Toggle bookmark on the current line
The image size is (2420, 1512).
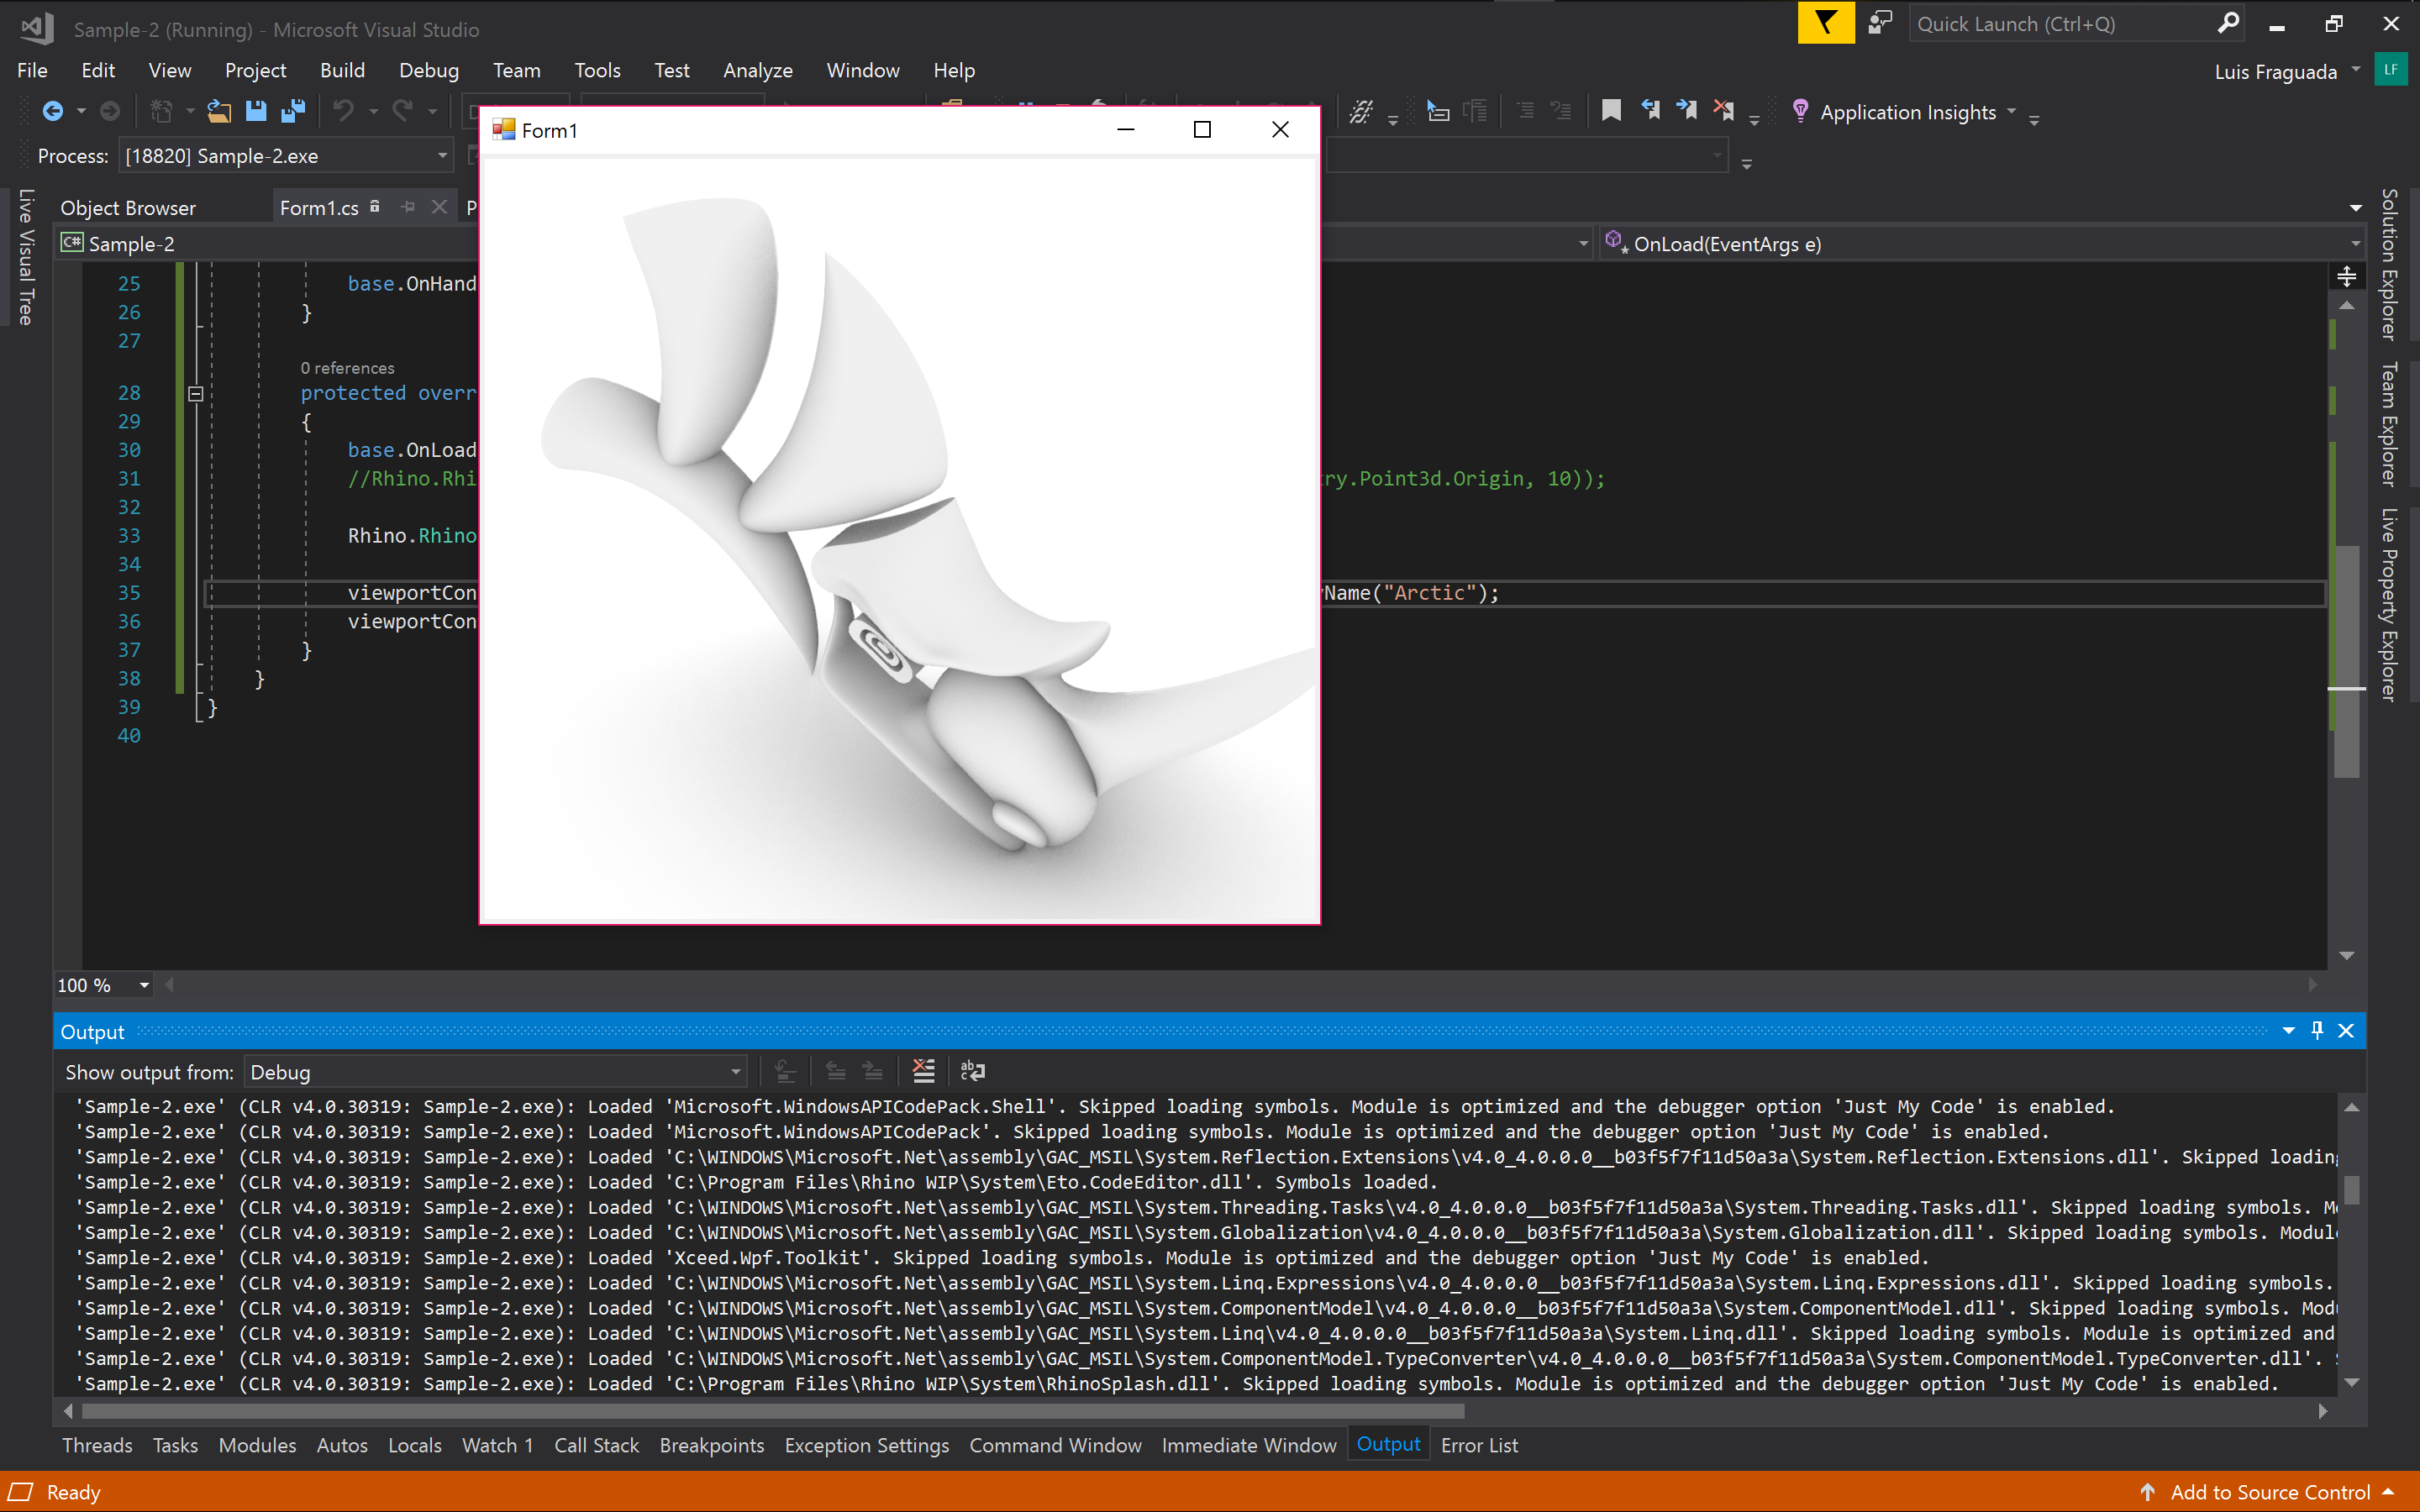click(1611, 111)
